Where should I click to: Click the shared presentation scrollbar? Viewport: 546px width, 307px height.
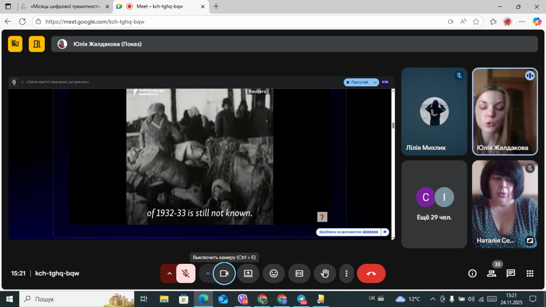pyautogui.click(x=393, y=126)
